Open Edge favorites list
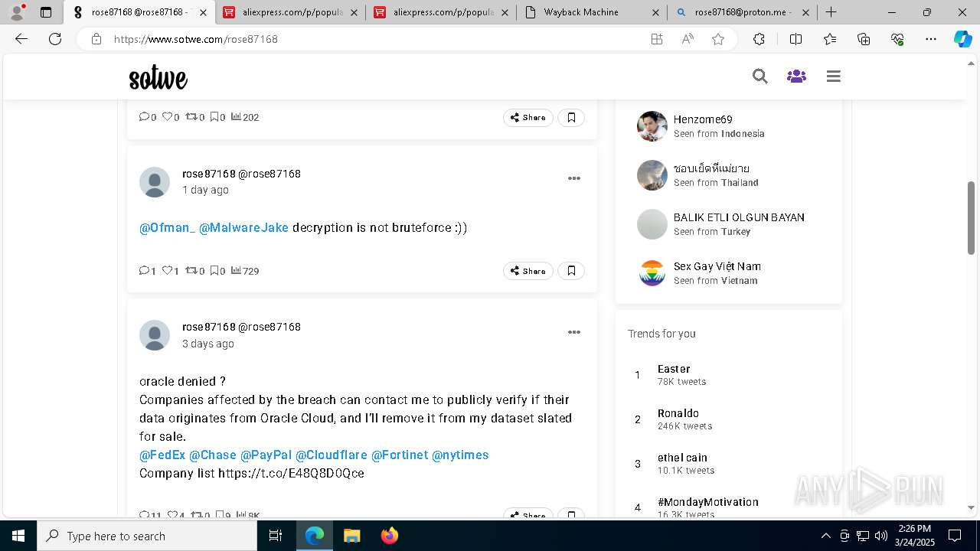Screen dimensions: 980x551 830,39
